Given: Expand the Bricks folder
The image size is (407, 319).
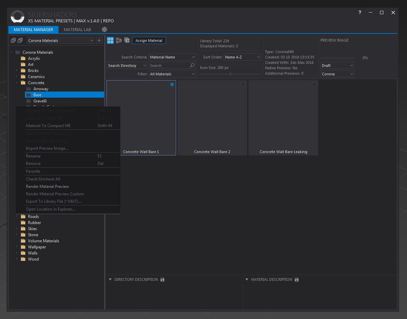Looking at the screenshot, I should coord(17,71).
